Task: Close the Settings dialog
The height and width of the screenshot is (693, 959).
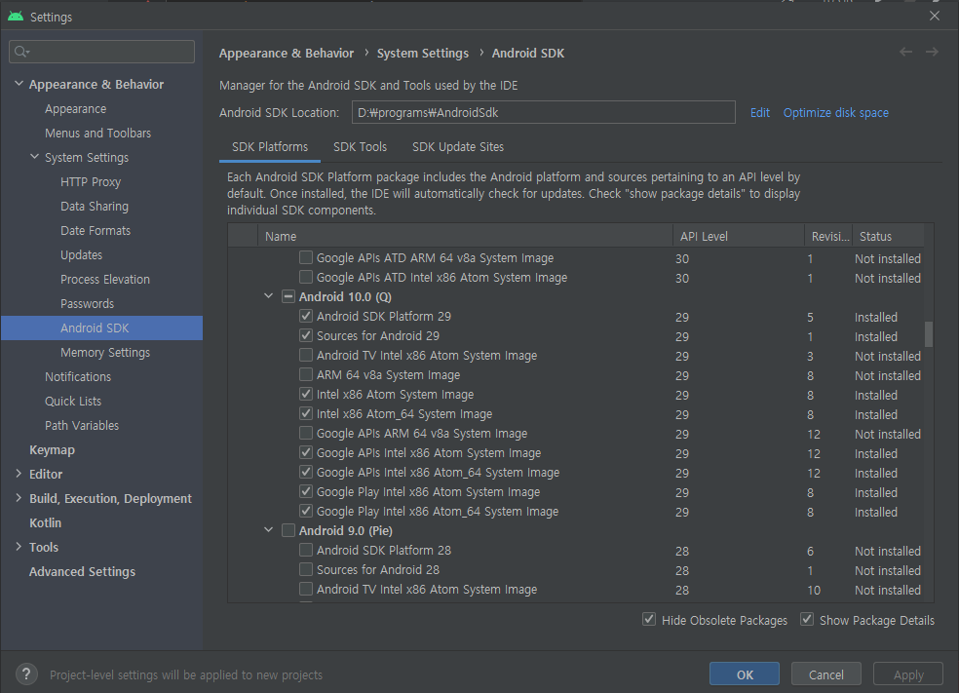Action: coord(935,16)
